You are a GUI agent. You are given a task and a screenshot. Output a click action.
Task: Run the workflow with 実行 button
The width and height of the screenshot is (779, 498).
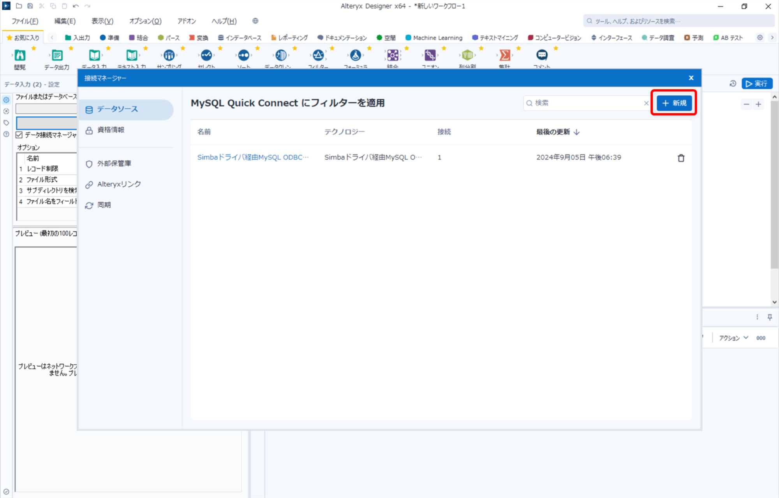click(x=757, y=84)
